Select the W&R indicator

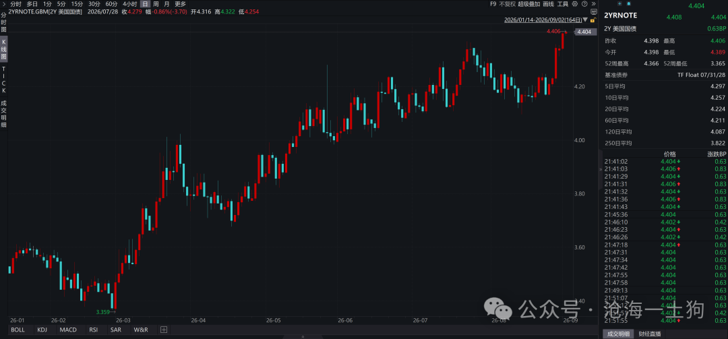pyautogui.click(x=141, y=330)
